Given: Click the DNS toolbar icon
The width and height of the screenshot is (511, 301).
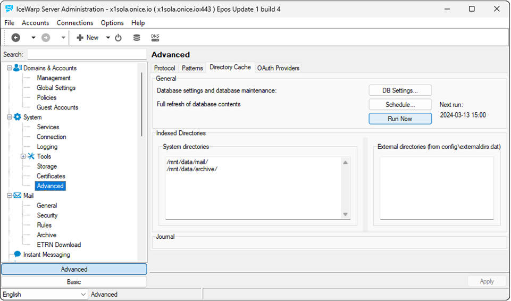Looking at the screenshot, I should [x=155, y=38].
